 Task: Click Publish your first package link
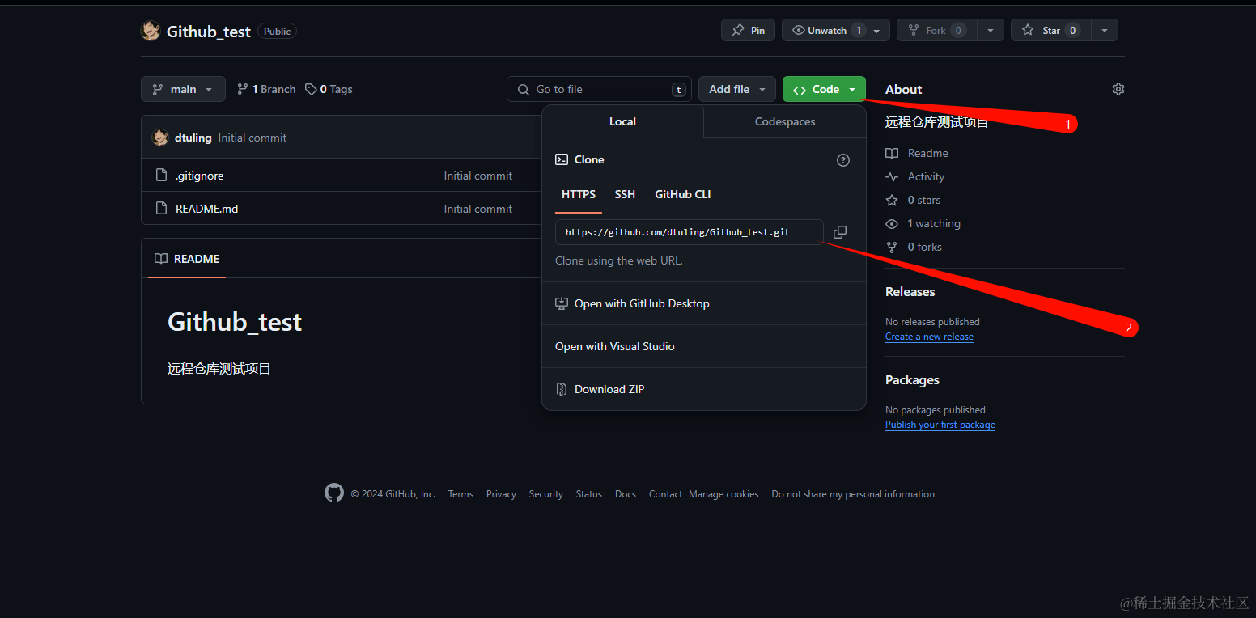(x=940, y=425)
